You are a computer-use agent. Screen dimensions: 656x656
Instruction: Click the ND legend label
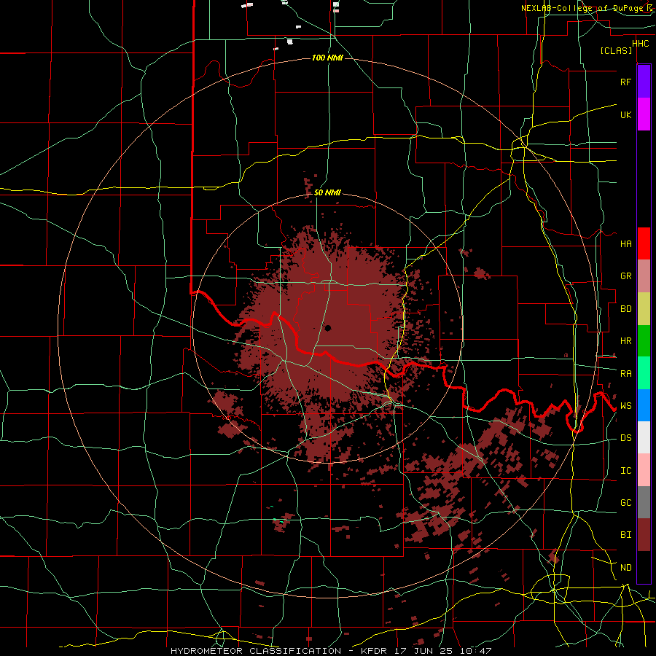625,567
